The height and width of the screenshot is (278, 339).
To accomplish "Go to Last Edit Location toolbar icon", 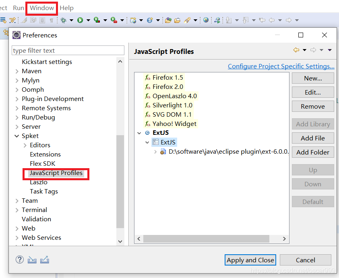I will point(262,20).
